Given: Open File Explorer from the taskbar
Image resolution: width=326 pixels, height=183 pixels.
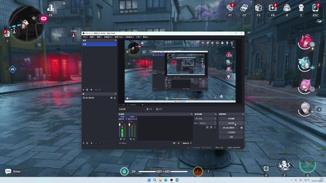Looking at the screenshot, I should click(160, 180).
